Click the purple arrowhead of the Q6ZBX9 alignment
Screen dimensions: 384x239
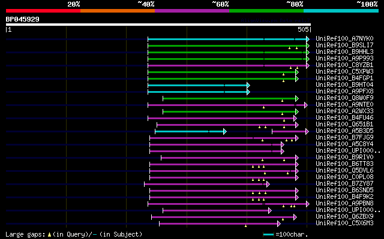295,217
